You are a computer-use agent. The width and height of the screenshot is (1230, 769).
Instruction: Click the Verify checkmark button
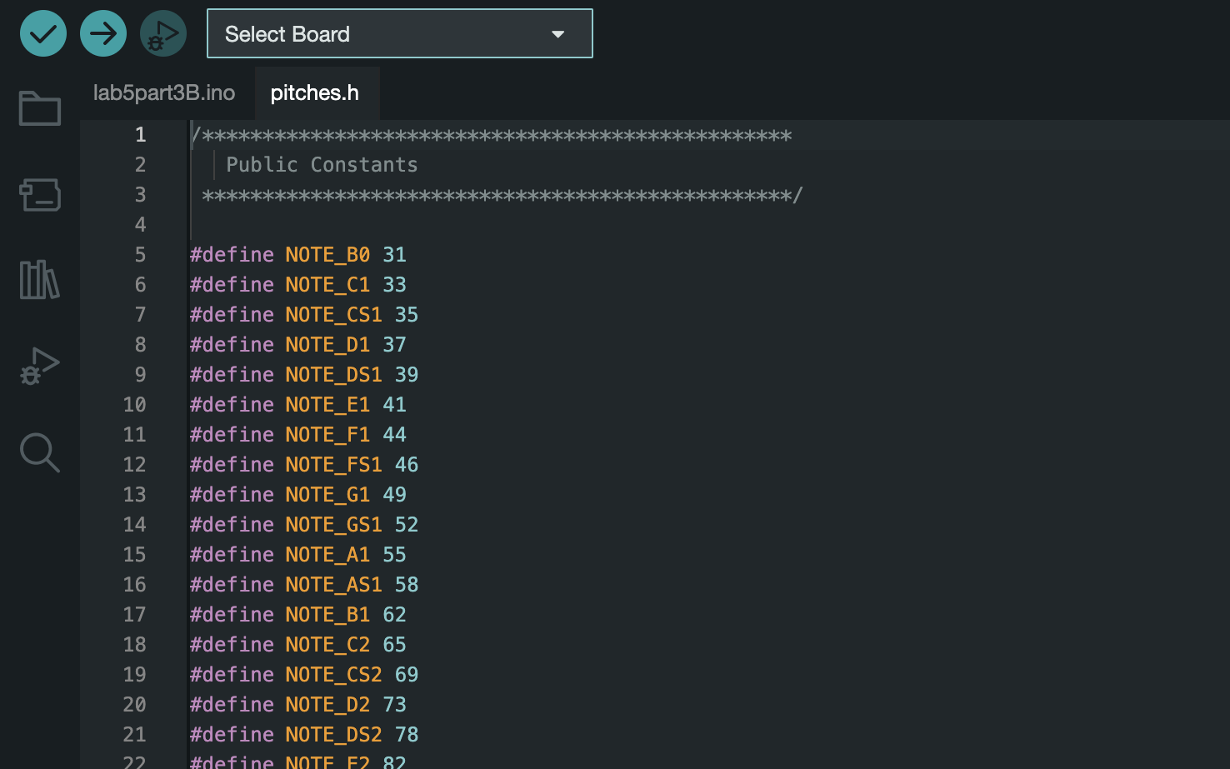pos(43,34)
